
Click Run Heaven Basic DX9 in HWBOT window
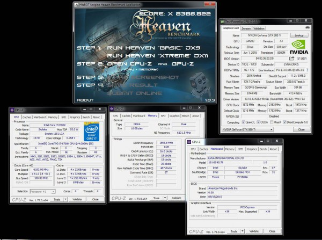coord(153,48)
